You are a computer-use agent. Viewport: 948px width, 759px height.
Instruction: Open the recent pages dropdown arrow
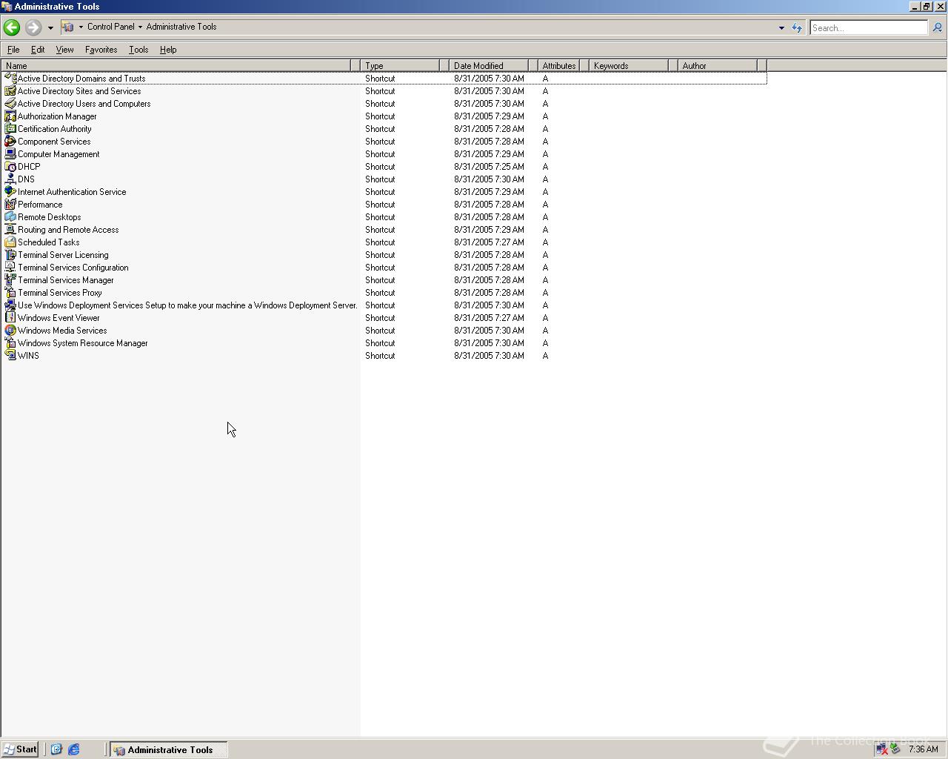coord(50,27)
